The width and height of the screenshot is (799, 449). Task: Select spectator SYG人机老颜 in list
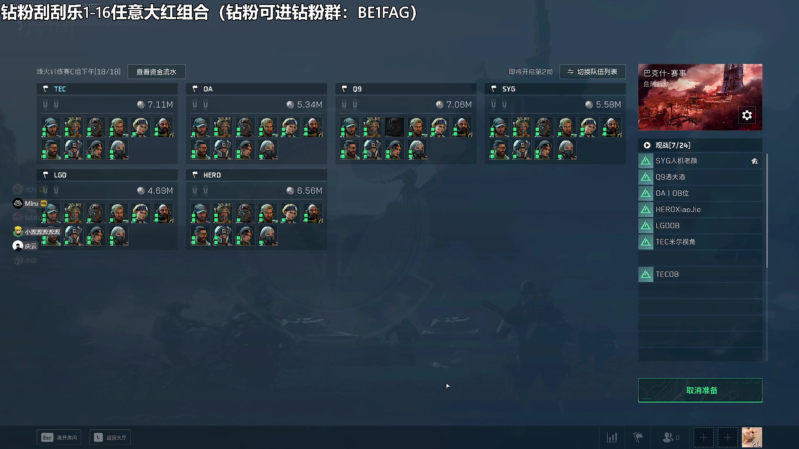[x=700, y=161]
